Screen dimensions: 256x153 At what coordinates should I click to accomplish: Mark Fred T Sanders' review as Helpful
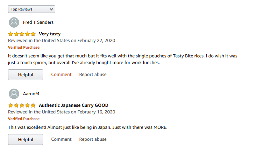(x=26, y=75)
